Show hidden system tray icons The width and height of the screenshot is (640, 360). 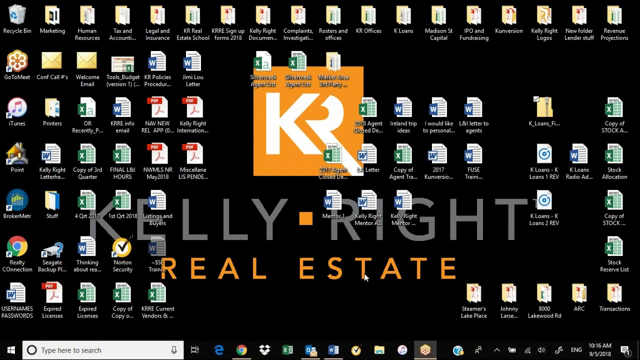pos(497,350)
